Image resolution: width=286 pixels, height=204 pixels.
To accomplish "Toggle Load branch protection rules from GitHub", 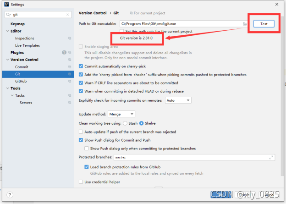I will 87,167.
